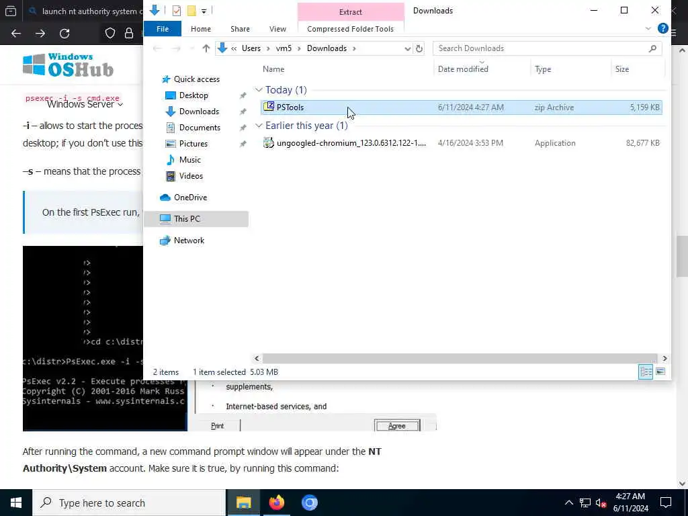Unpin Documents using its pin icon
The width and height of the screenshot is (688, 516).
point(243,128)
